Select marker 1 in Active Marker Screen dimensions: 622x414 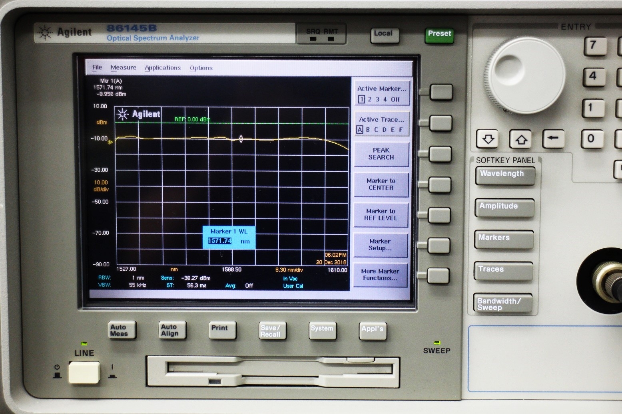[x=361, y=99]
